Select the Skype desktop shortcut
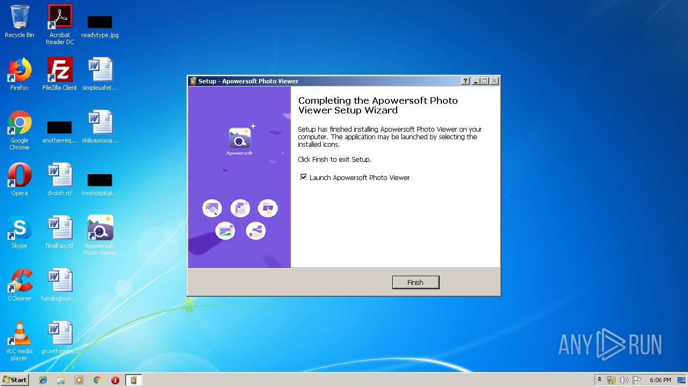 [x=19, y=232]
